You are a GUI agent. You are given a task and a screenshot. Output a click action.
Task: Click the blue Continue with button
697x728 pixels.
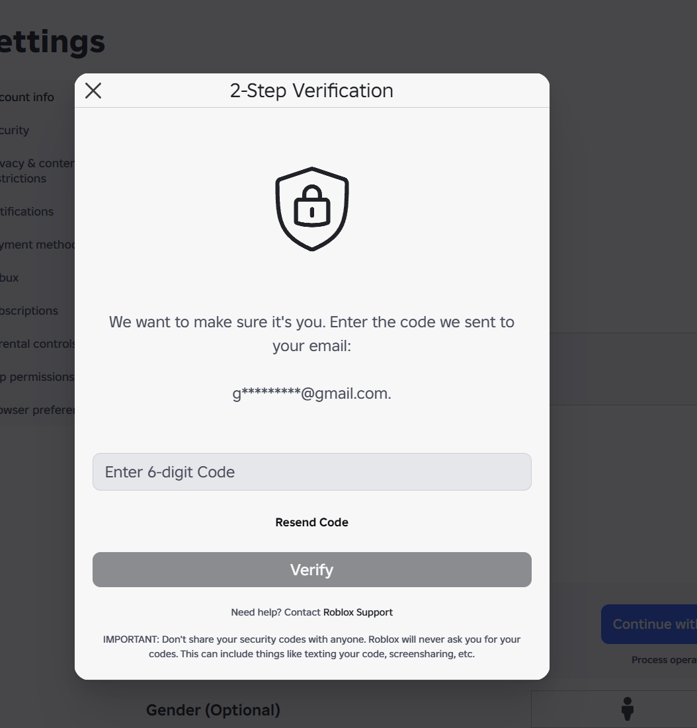[649, 624]
